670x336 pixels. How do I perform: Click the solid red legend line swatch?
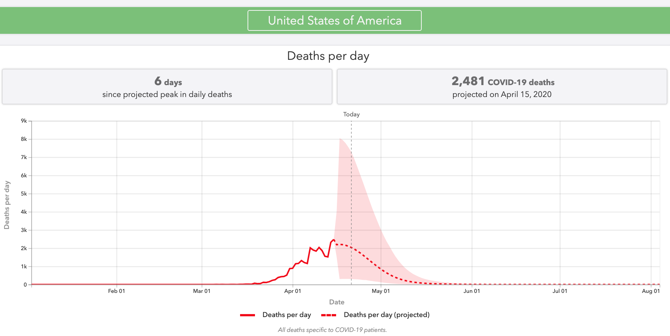click(x=248, y=315)
